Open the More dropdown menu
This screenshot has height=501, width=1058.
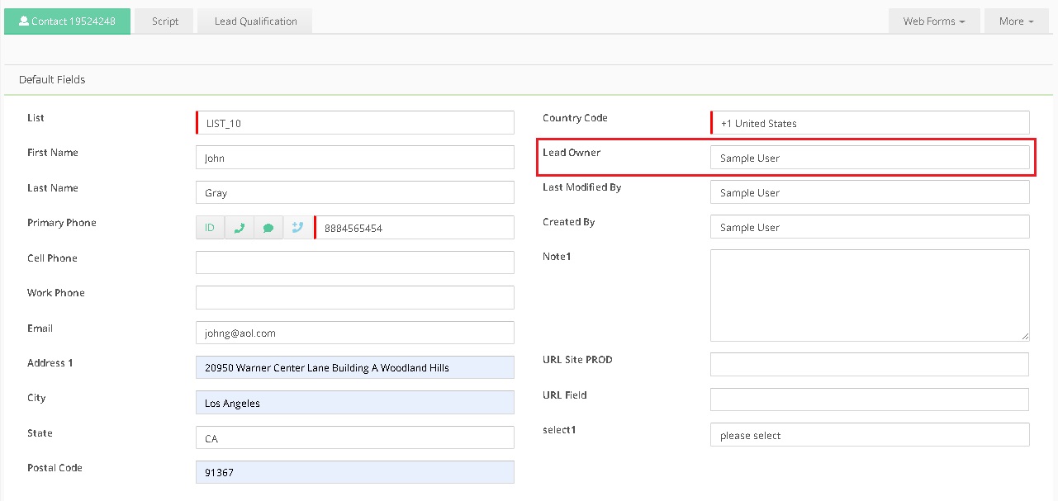(1016, 21)
